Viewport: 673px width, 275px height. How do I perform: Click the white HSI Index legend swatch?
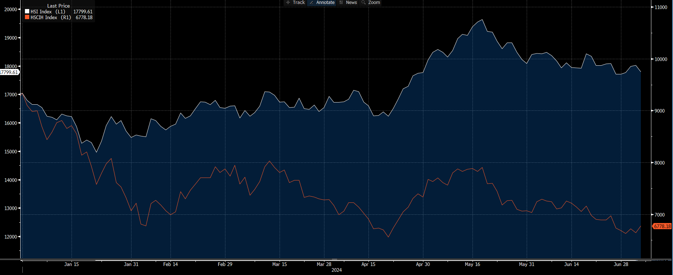27,12
